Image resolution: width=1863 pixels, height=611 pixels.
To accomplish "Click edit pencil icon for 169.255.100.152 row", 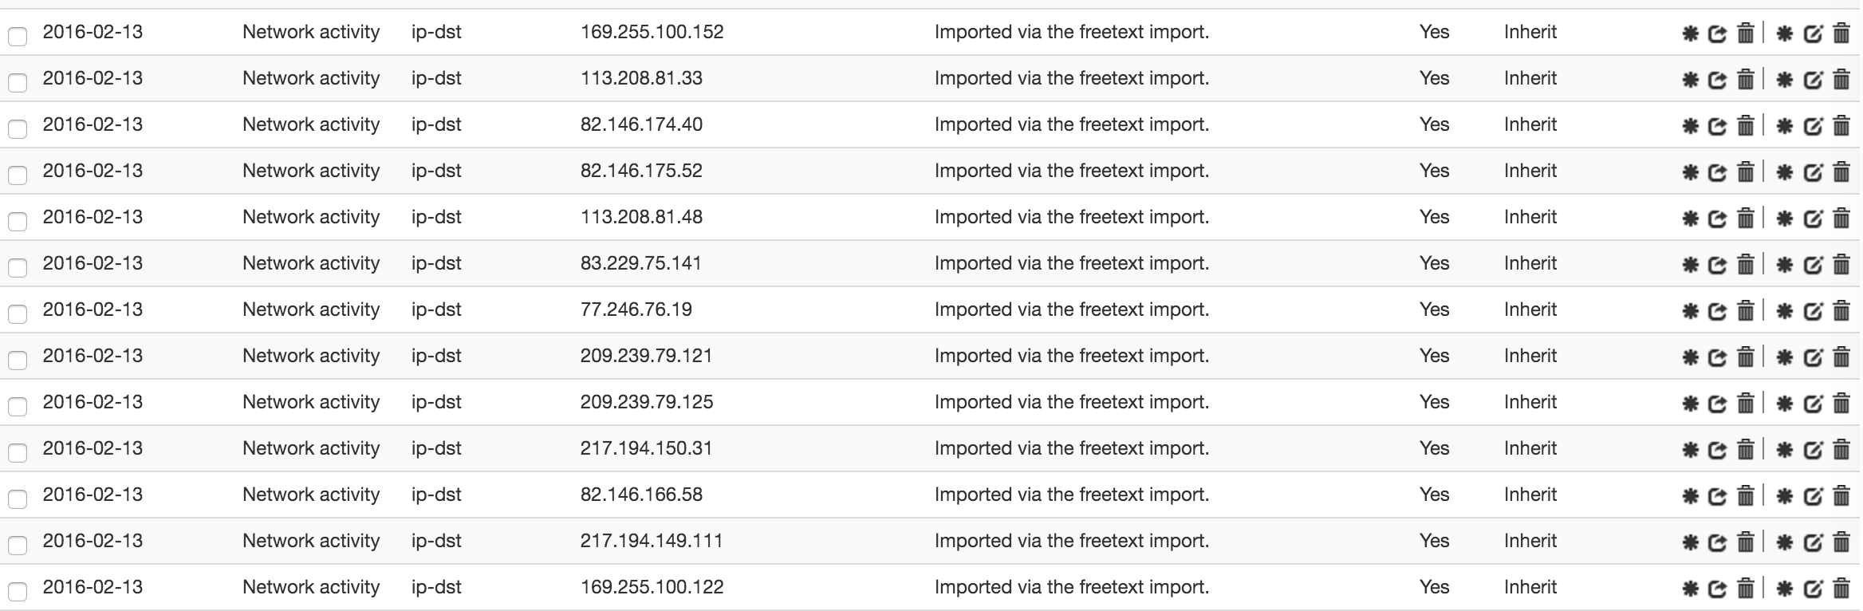I will coord(1813,34).
